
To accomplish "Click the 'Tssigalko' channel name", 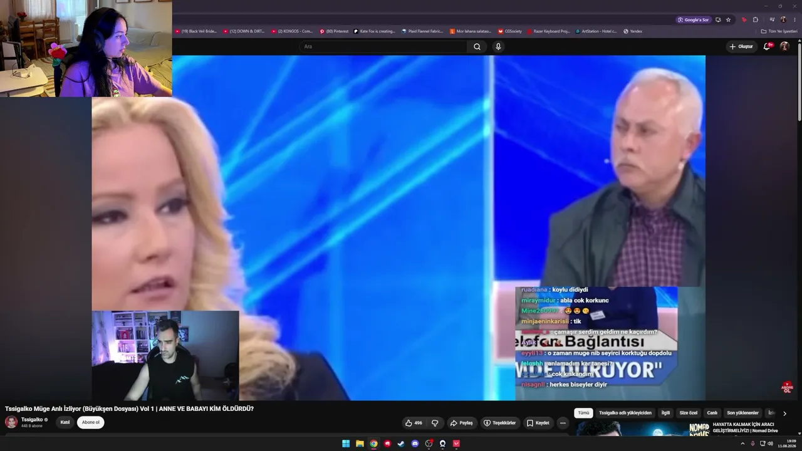I will (x=32, y=420).
